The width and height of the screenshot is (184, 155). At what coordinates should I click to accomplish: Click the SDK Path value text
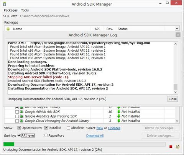pyautogui.click(x=44, y=16)
